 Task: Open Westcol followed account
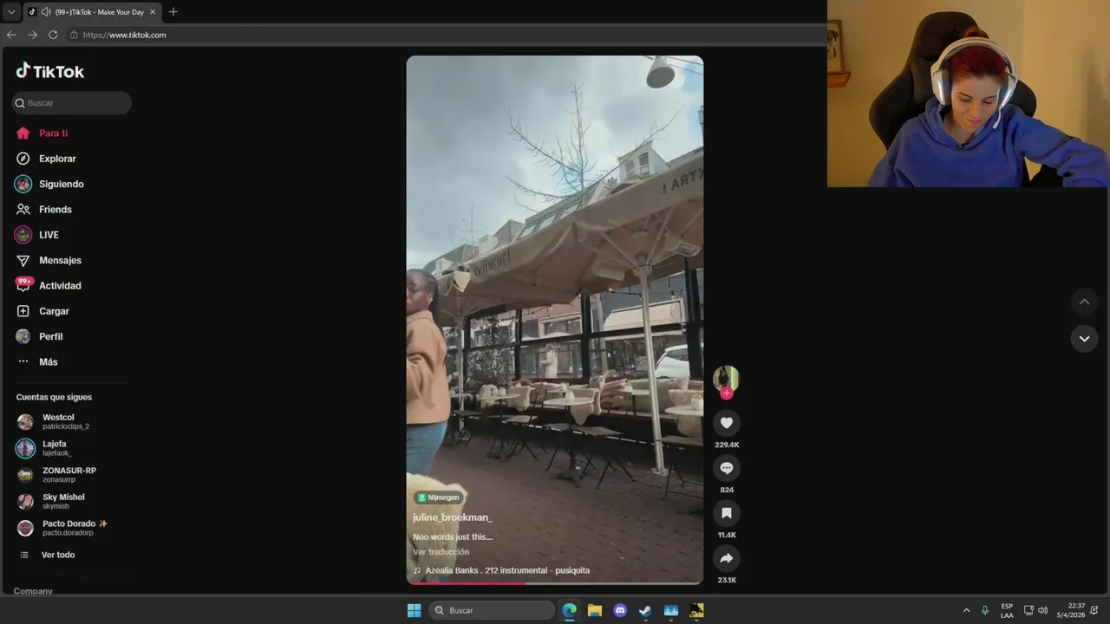[53, 421]
